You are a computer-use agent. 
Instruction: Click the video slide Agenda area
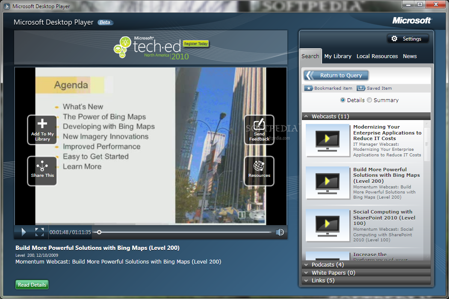tap(71, 85)
